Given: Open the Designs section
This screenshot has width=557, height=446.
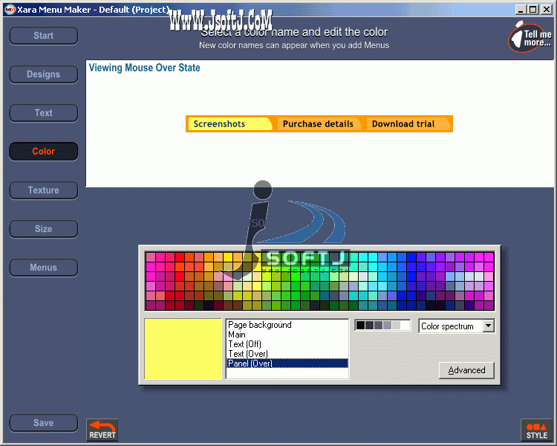Looking at the screenshot, I should [x=43, y=74].
